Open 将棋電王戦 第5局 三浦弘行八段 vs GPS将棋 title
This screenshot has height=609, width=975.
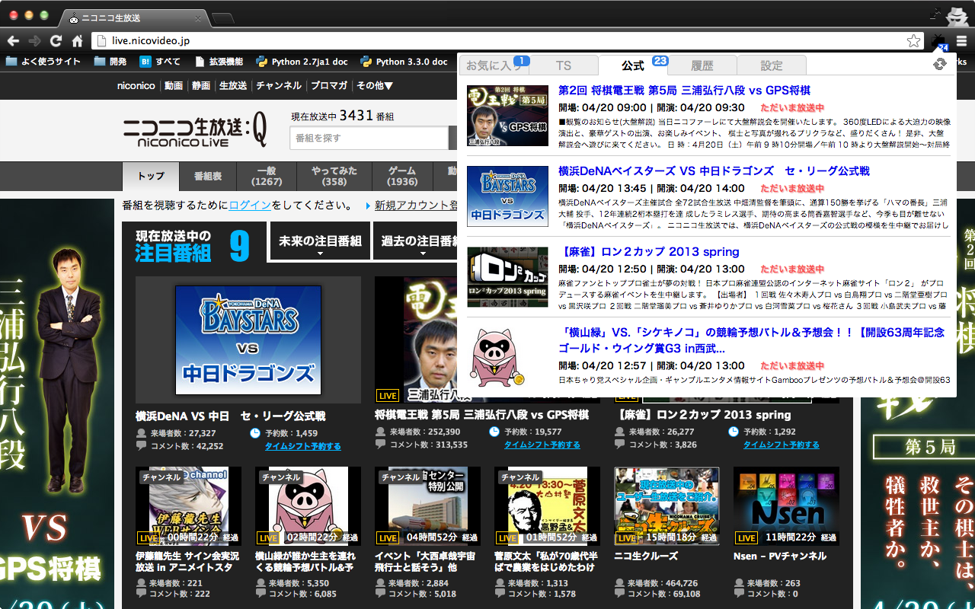coord(481,415)
